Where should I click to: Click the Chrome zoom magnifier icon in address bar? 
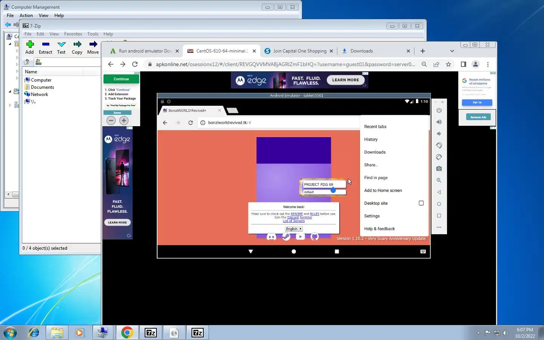[x=424, y=64]
